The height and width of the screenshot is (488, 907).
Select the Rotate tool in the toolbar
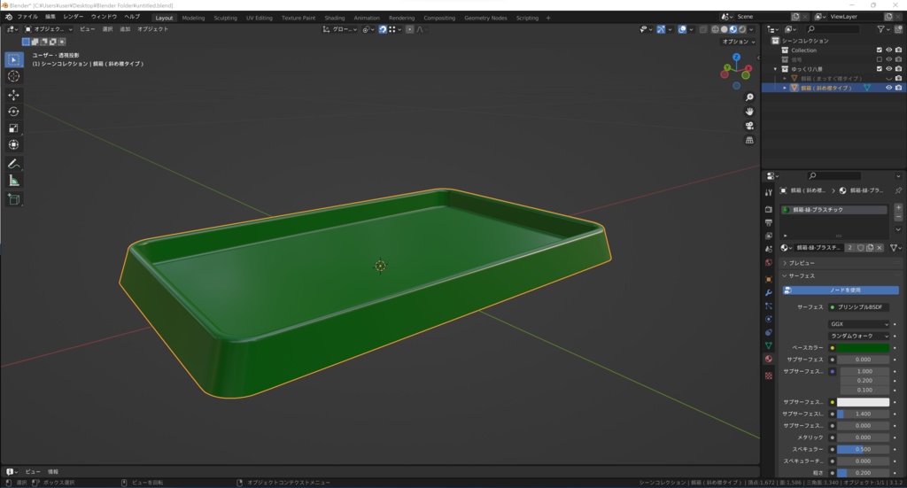(13, 112)
